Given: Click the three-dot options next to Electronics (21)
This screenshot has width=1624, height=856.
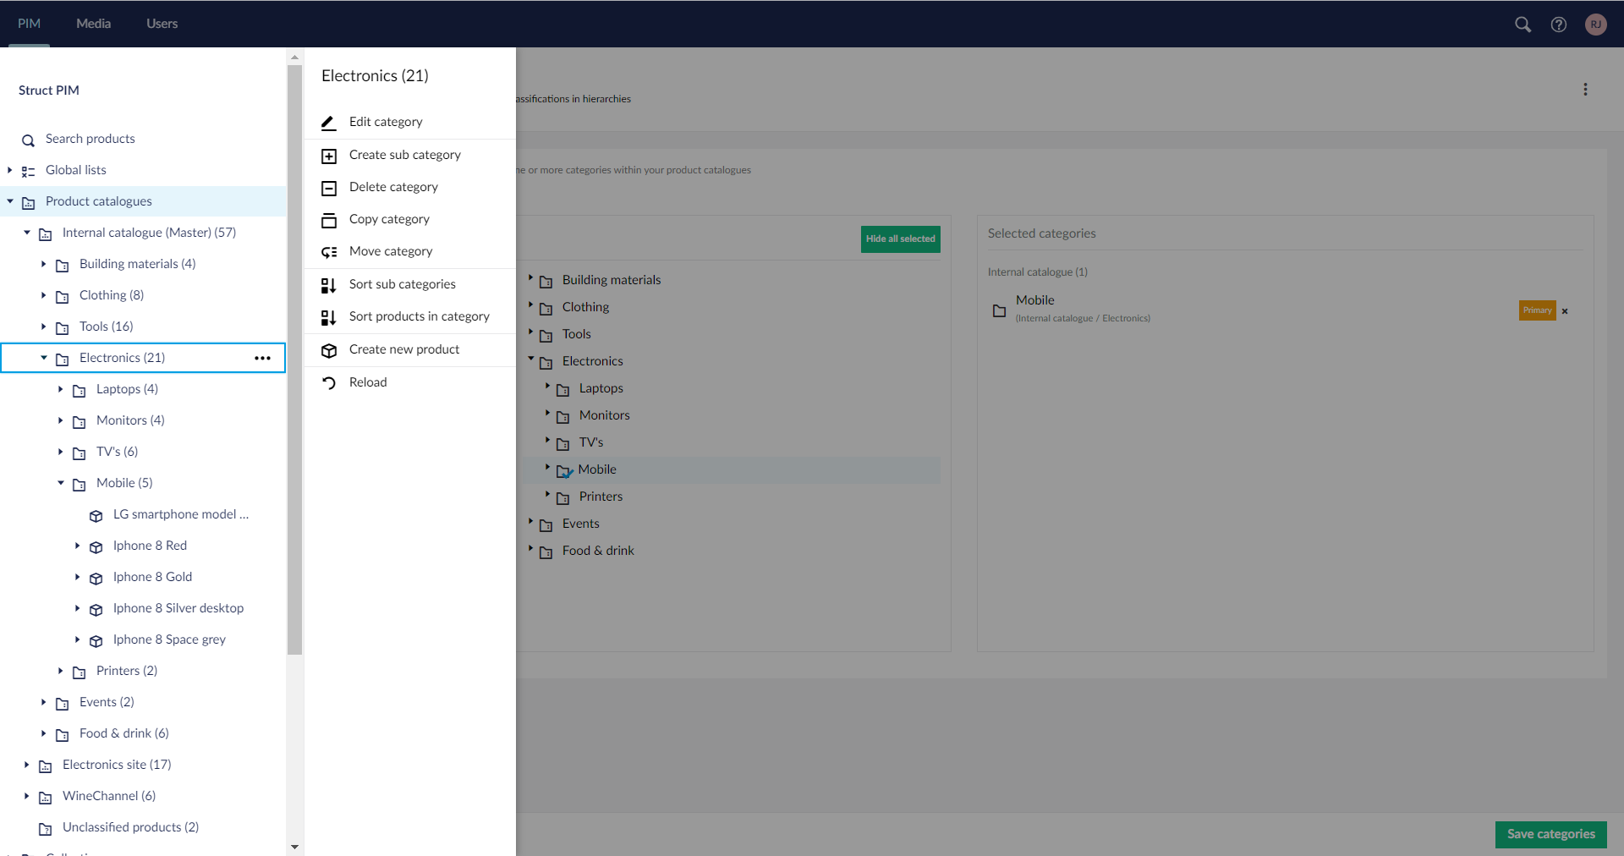Looking at the screenshot, I should (x=263, y=358).
